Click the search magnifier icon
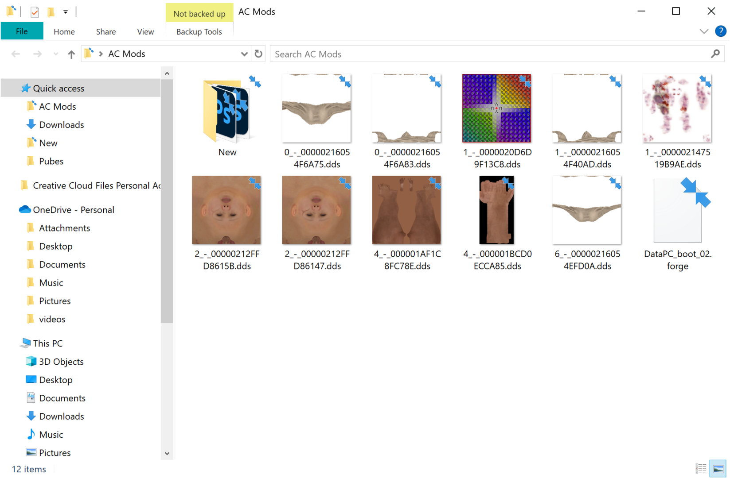This screenshot has width=730, height=478. pos(715,54)
